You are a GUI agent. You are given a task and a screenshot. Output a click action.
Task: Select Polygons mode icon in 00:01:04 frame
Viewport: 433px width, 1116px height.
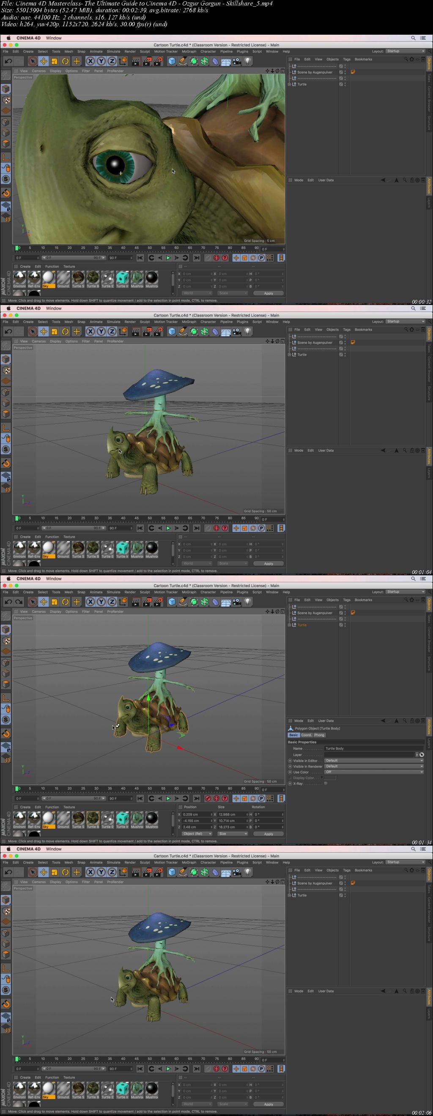coord(6,414)
